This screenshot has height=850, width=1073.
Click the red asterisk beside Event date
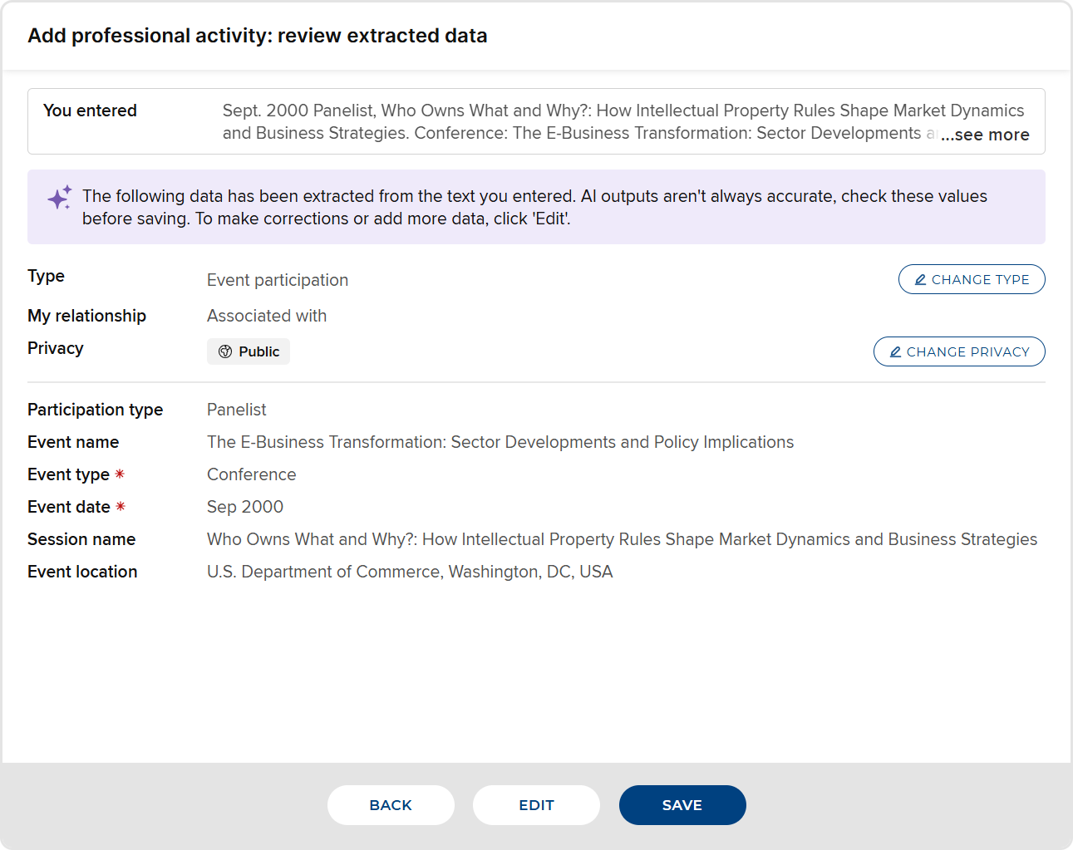pyautogui.click(x=121, y=507)
